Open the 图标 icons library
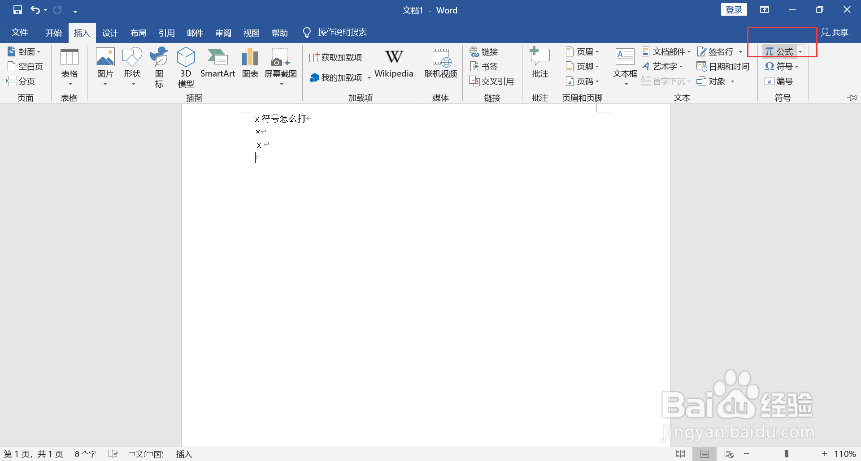 coord(159,67)
